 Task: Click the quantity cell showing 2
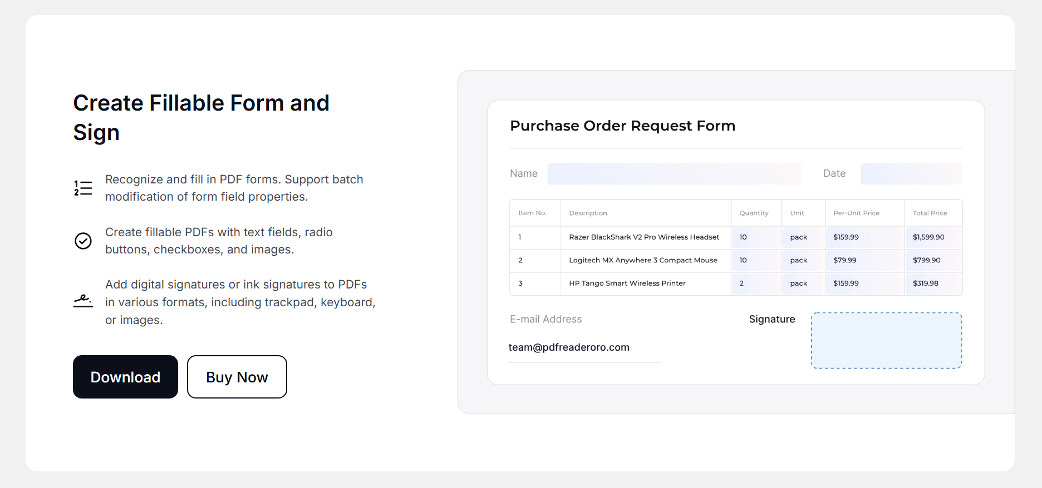756,283
